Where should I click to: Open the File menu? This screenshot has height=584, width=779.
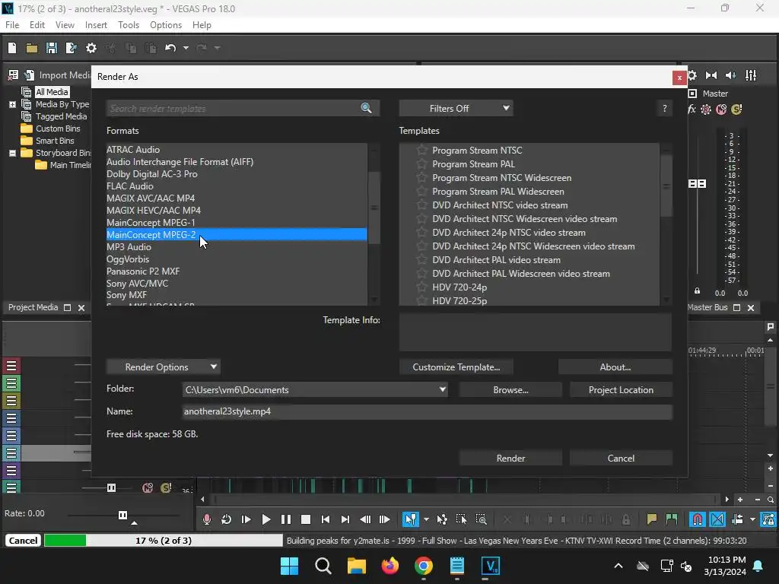pyautogui.click(x=12, y=25)
